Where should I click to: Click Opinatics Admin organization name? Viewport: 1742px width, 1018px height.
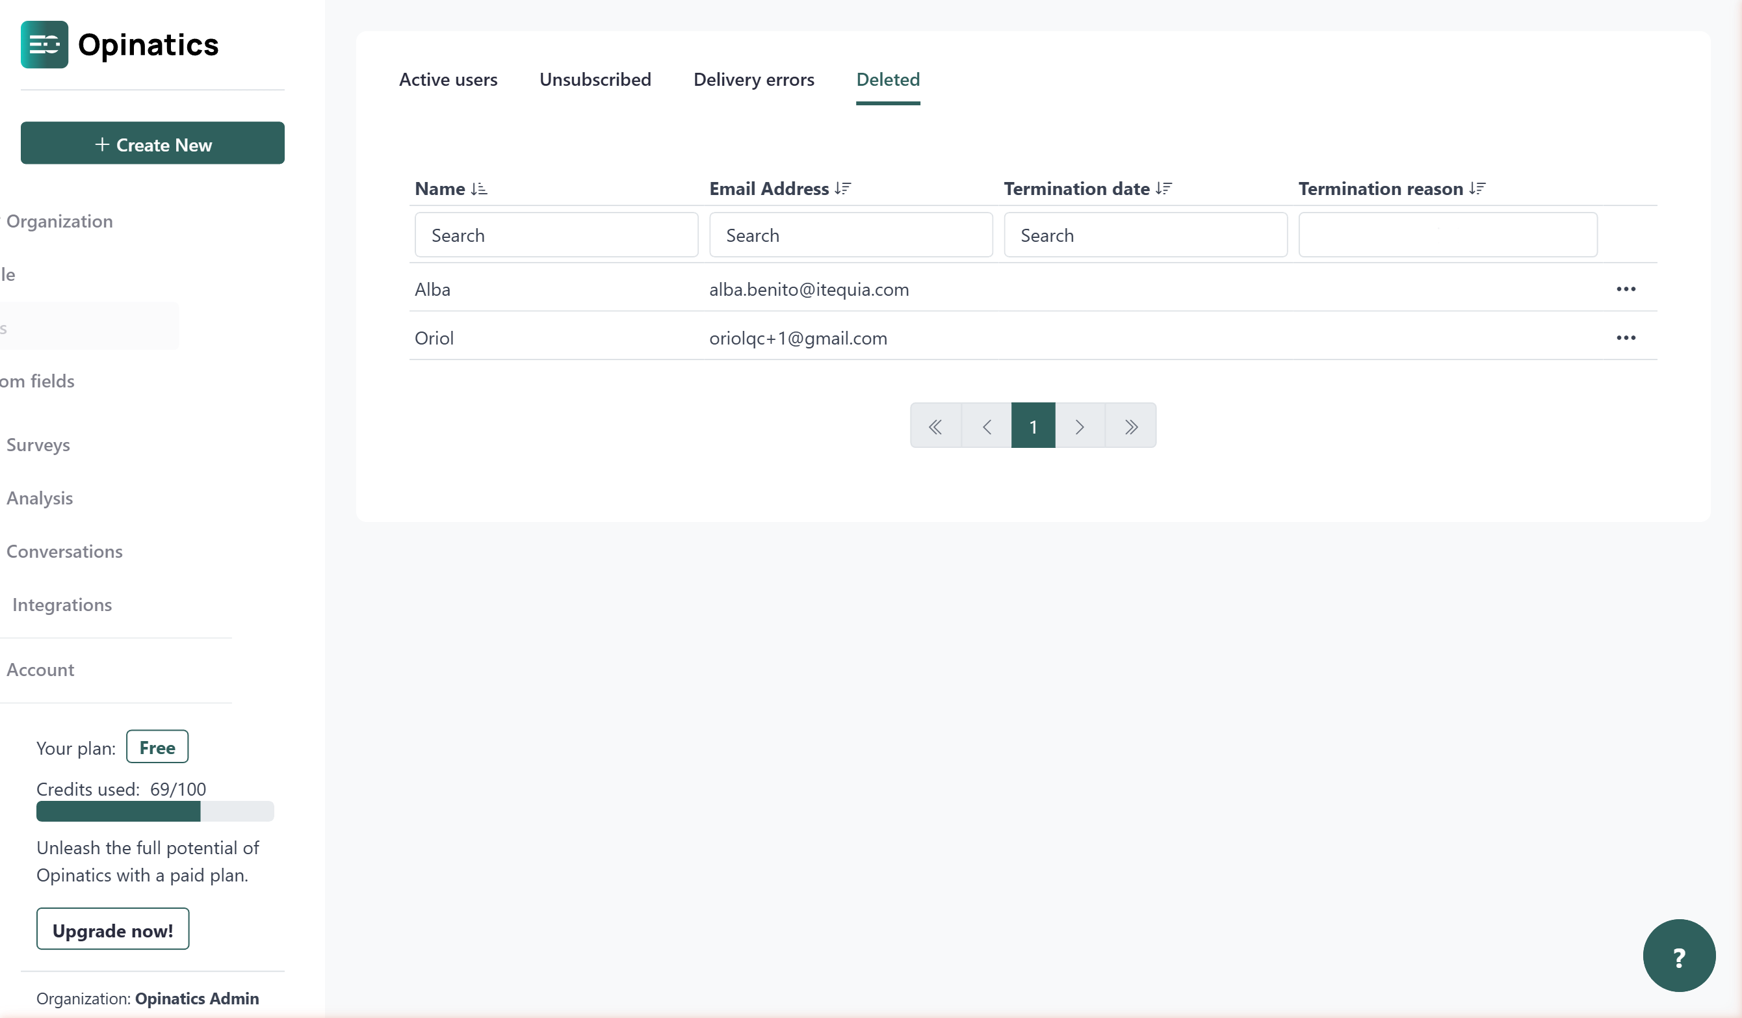coord(197,998)
